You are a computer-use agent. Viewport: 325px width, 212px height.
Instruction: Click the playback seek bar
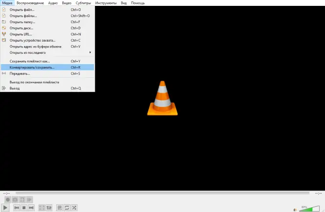tap(162, 193)
